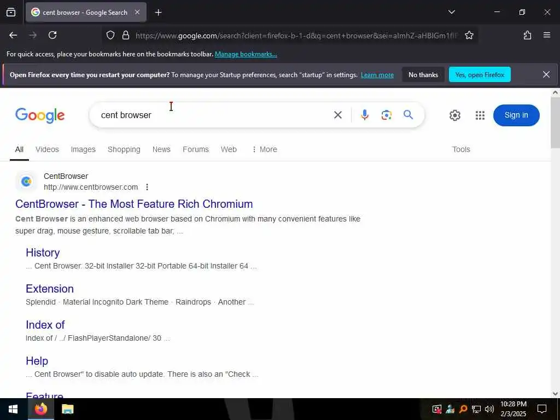The image size is (560, 420).
Task: Open the Action Center notifications icon
Action: [x=542, y=409]
